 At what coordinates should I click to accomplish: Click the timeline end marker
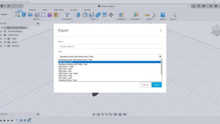(x=30, y=121)
